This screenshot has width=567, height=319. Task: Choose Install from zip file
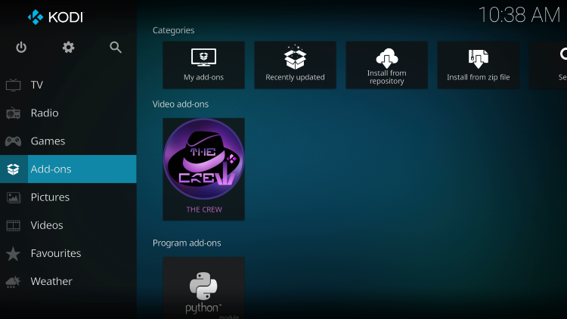tap(478, 65)
